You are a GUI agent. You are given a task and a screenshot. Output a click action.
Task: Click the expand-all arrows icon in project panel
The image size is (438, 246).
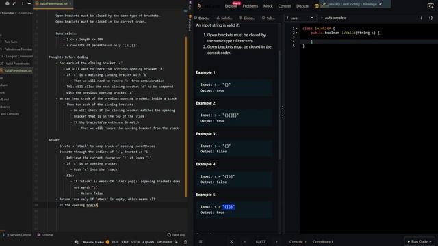14,3
